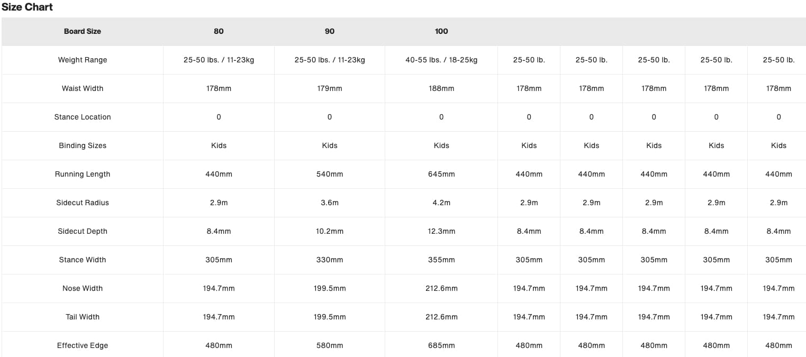Select the 100 board size column header
This screenshot has height=357, width=806.
pyautogui.click(x=441, y=31)
